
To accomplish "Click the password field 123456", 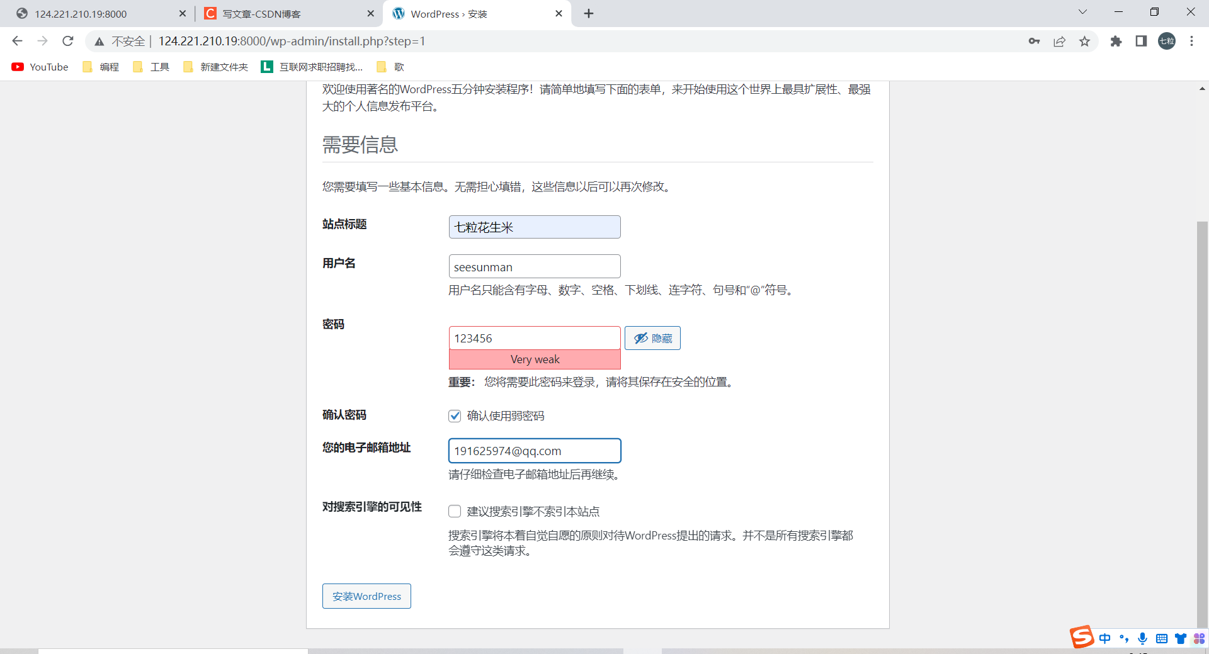I will click(535, 338).
